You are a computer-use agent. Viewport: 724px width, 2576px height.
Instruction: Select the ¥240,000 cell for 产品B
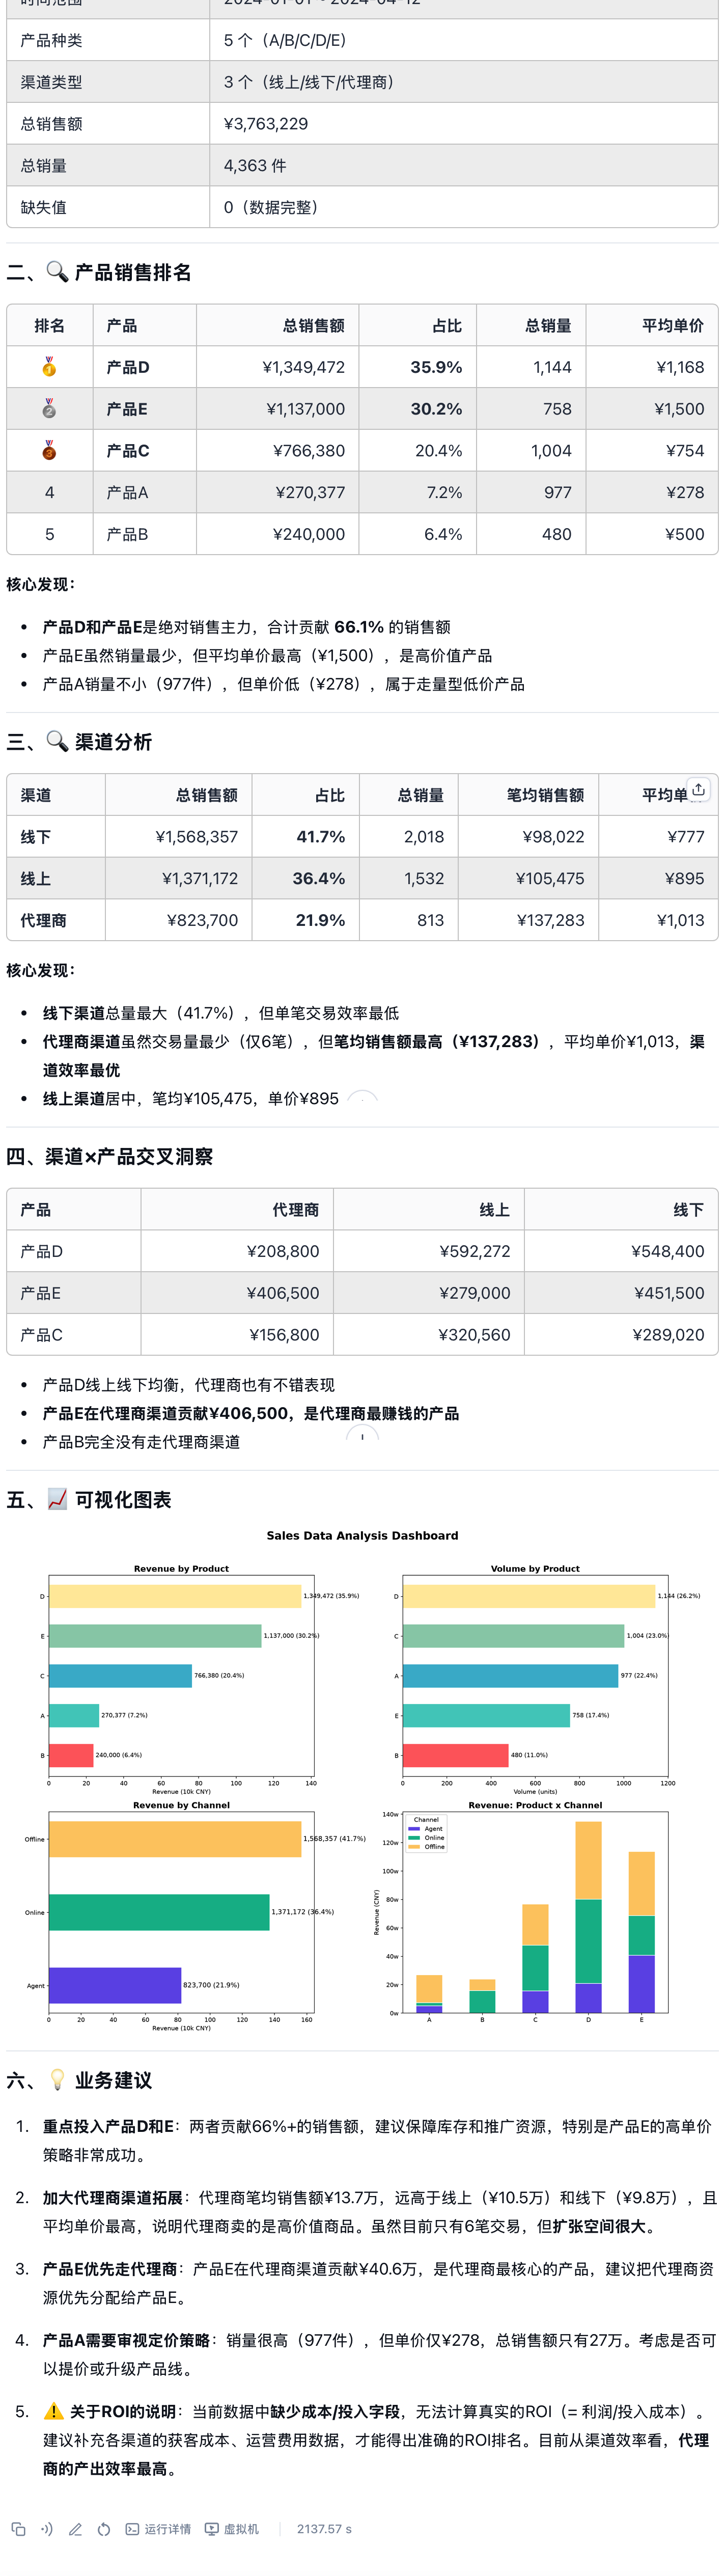coord(278,534)
